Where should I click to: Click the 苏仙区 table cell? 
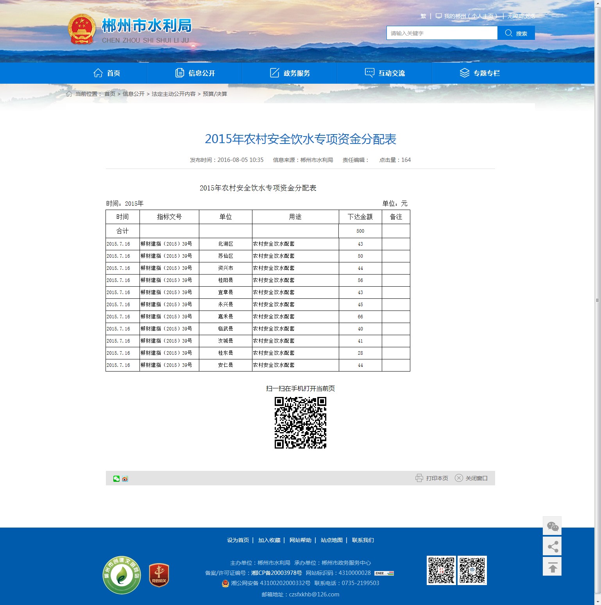[x=225, y=256]
